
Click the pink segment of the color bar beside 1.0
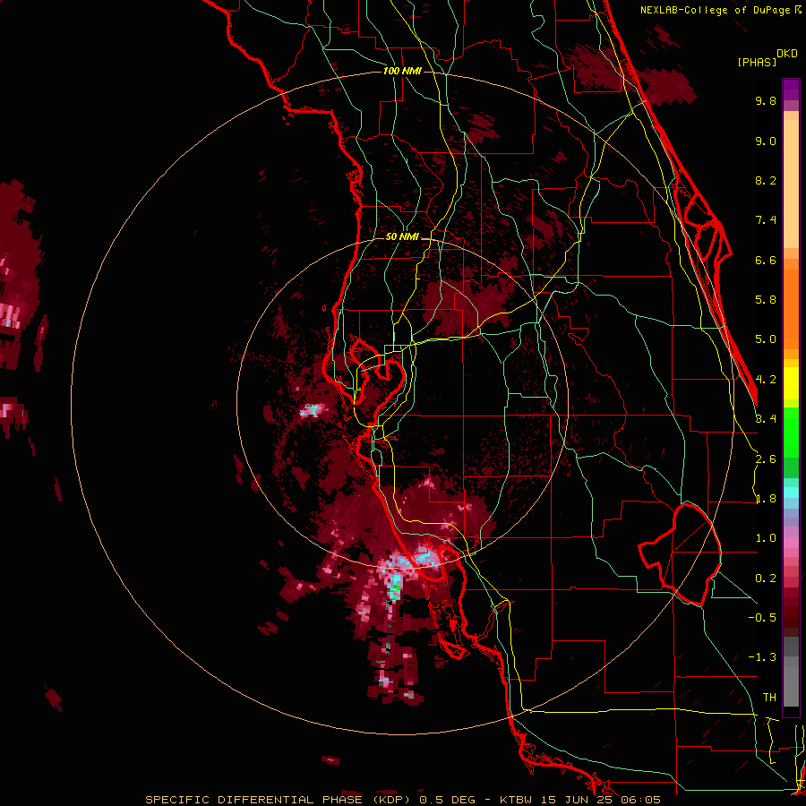(x=791, y=543)
